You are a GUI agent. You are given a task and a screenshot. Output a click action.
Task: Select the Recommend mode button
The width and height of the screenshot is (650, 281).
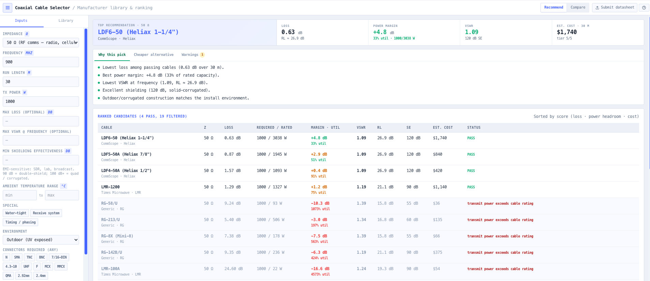tap(554, 7)
